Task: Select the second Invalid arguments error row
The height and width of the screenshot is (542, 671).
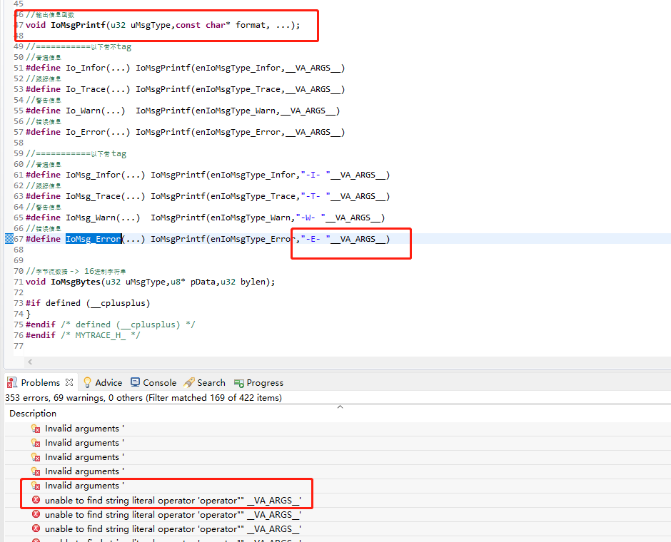Action: pyautogui.click(x=338, y=443)
